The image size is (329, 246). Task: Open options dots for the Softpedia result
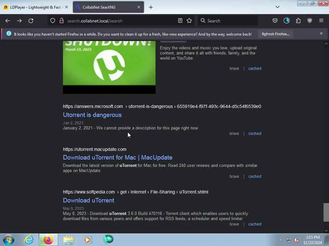pos(244,224)
